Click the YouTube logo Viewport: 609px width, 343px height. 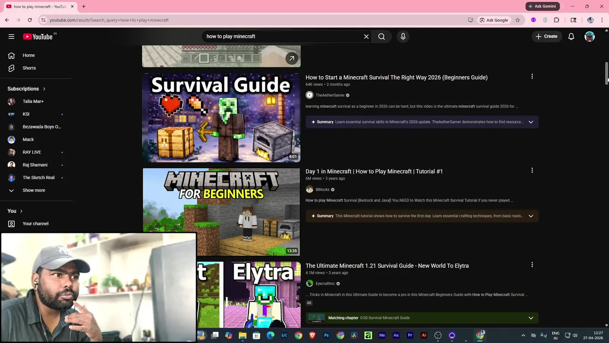point(38,36)
